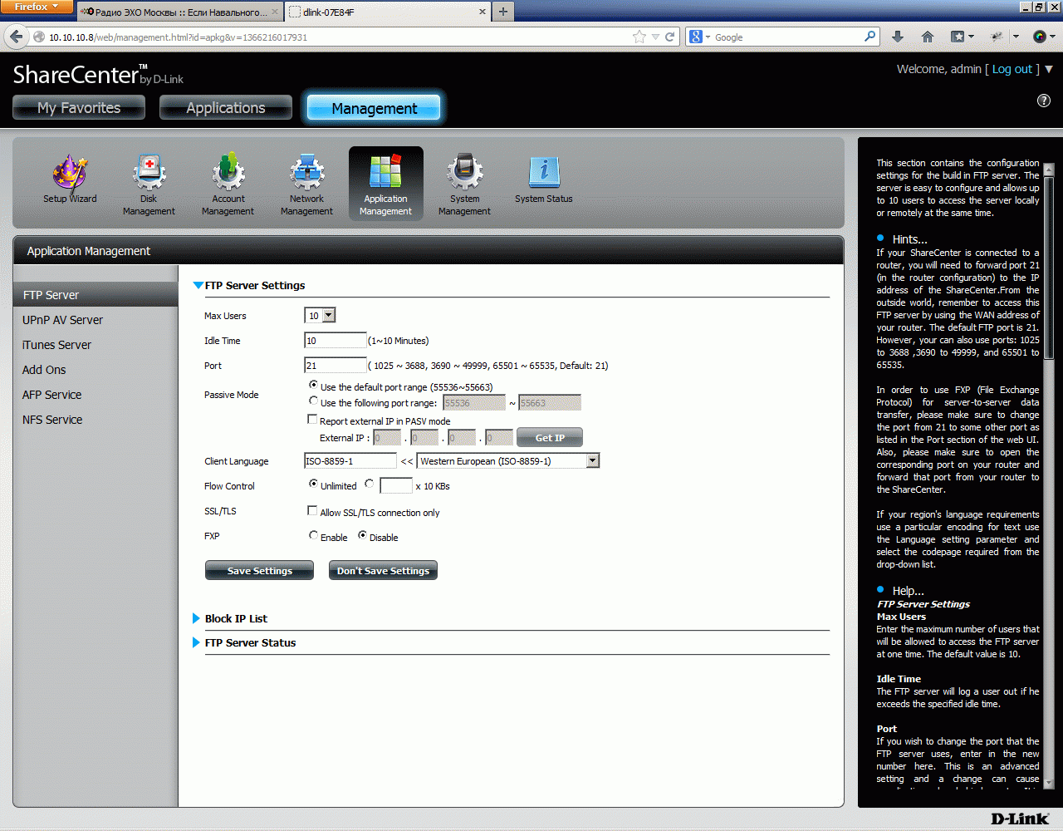
Task: Open the dropdown arrow beside Log out
Action: [1049, 70]
